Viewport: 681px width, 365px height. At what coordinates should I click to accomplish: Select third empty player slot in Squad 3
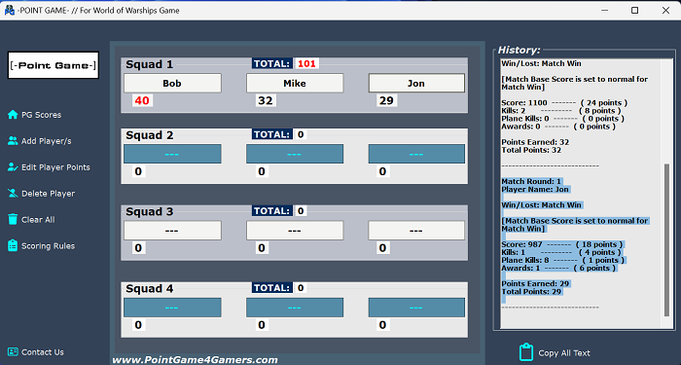[416, 231]
